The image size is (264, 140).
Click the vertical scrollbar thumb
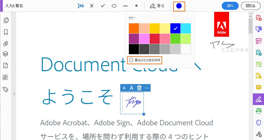point(250,26)
